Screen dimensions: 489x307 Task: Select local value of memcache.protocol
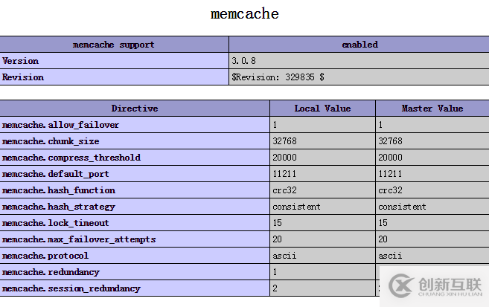284,256
